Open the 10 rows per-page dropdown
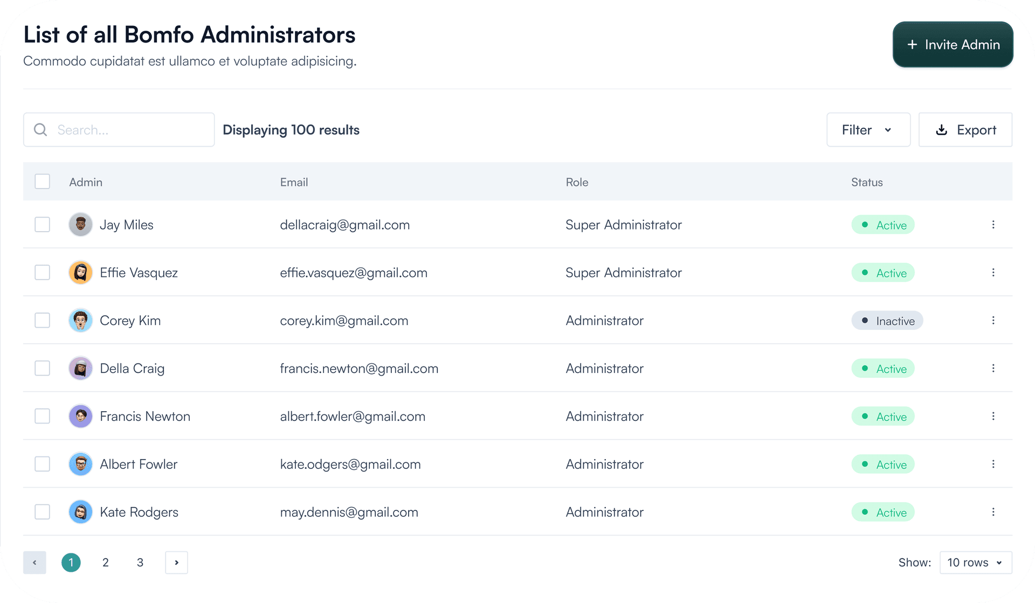 click(976, 563)
